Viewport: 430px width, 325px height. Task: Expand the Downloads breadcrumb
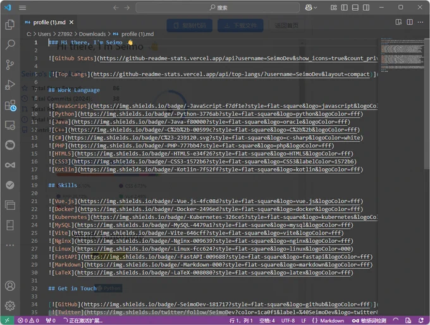coord(92,34)
